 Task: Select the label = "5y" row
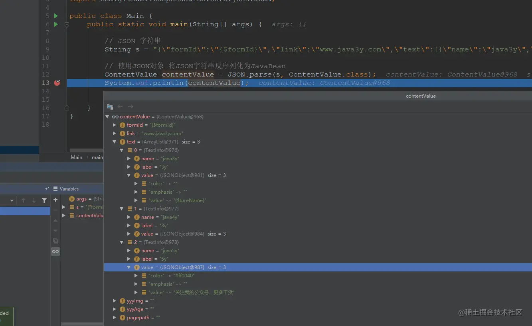click(318, 259)
